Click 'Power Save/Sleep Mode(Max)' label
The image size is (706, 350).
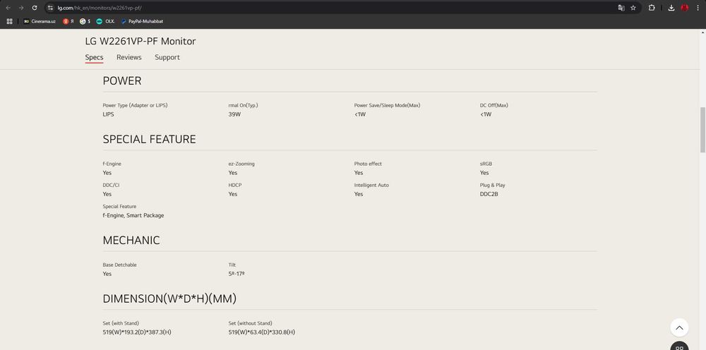point(387,105)
